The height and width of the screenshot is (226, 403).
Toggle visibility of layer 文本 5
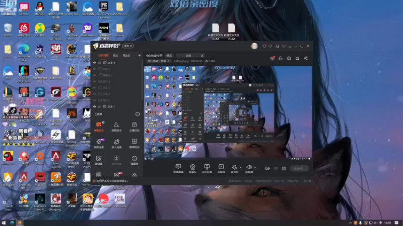(95, 87)
